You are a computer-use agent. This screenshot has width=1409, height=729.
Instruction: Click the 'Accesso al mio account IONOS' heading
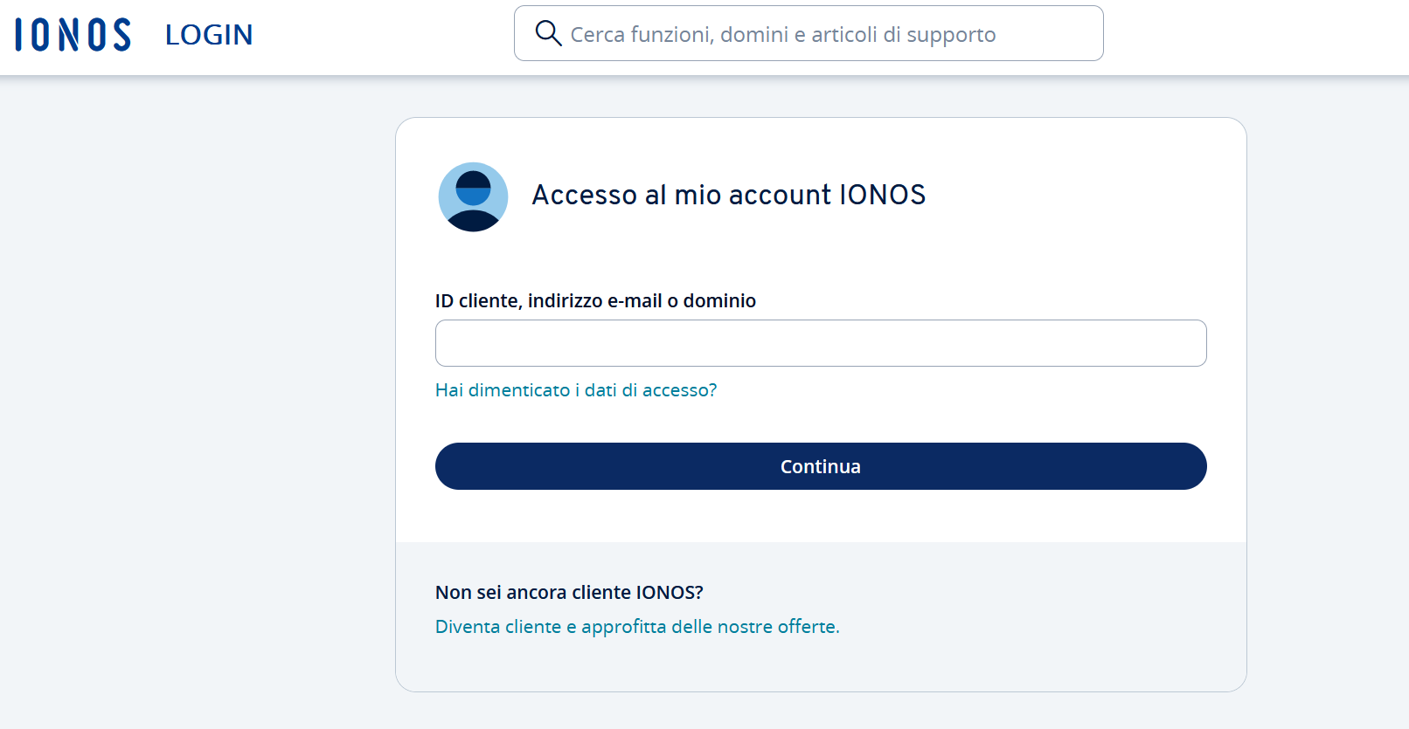[728, 195]
